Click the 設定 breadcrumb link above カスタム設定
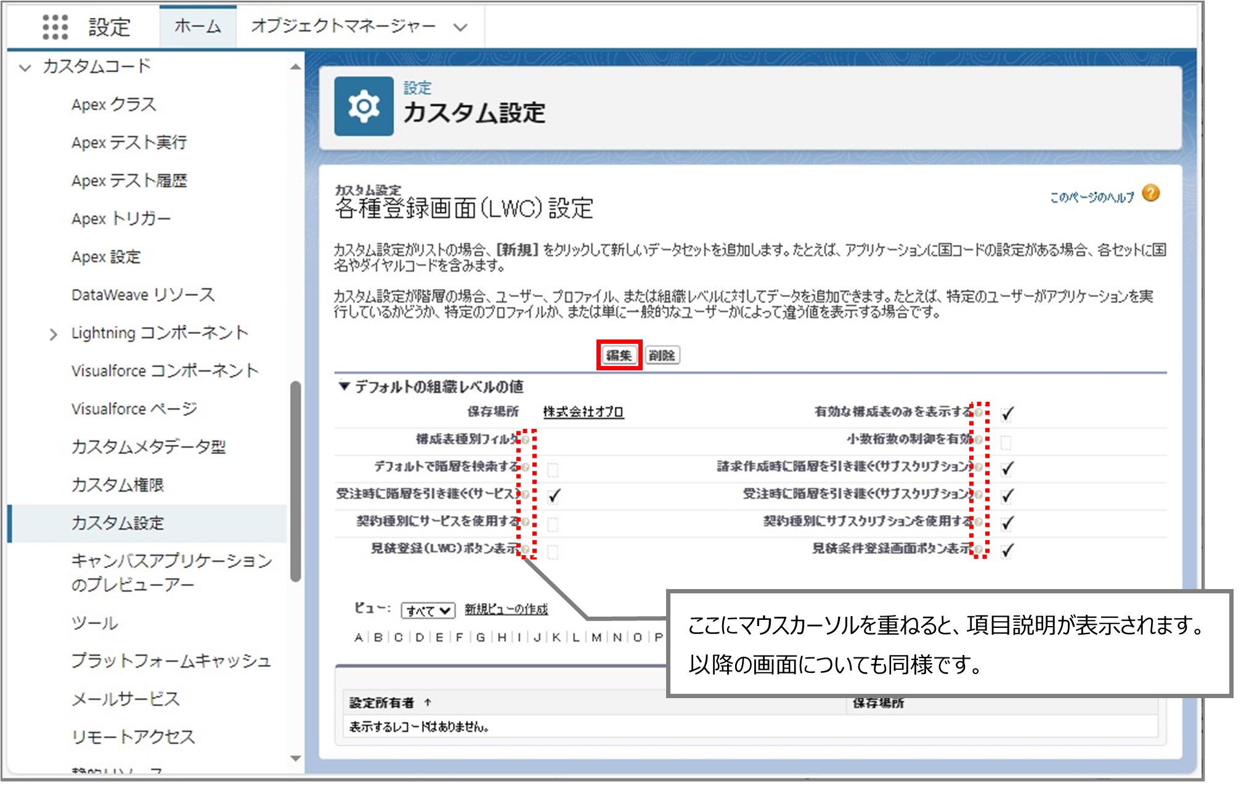Image resolution: width=1249 pixels, height=785 pixels. point(417,88)
